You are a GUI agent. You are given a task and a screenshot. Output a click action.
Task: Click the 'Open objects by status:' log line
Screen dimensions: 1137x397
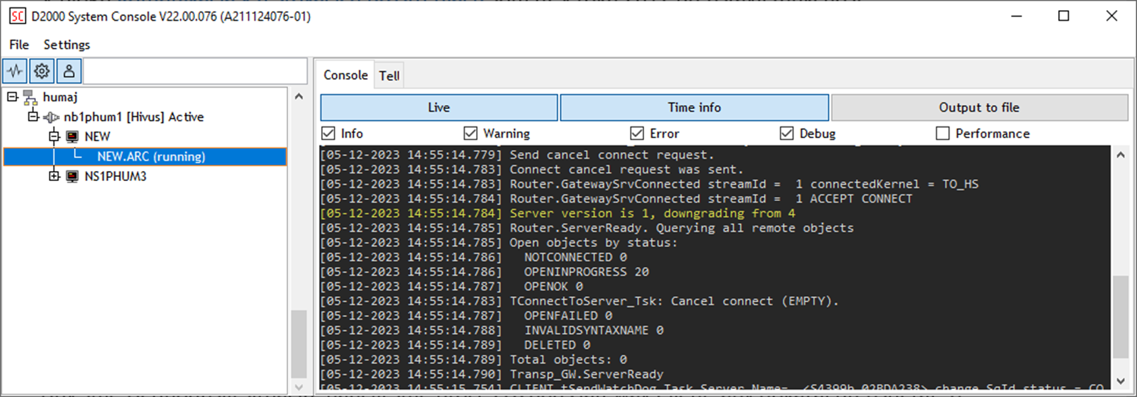(x=499, y=242)
